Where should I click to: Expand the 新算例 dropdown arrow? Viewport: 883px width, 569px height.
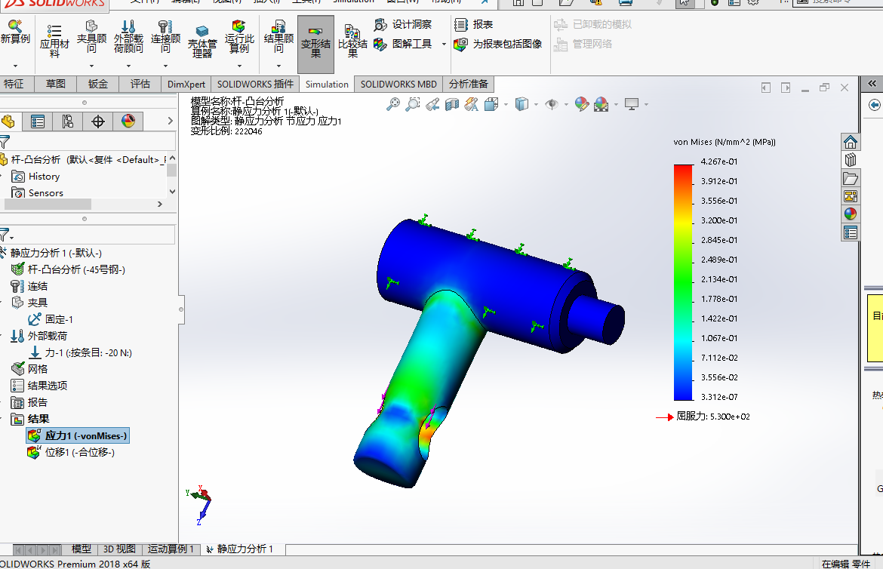click(15, 66)
